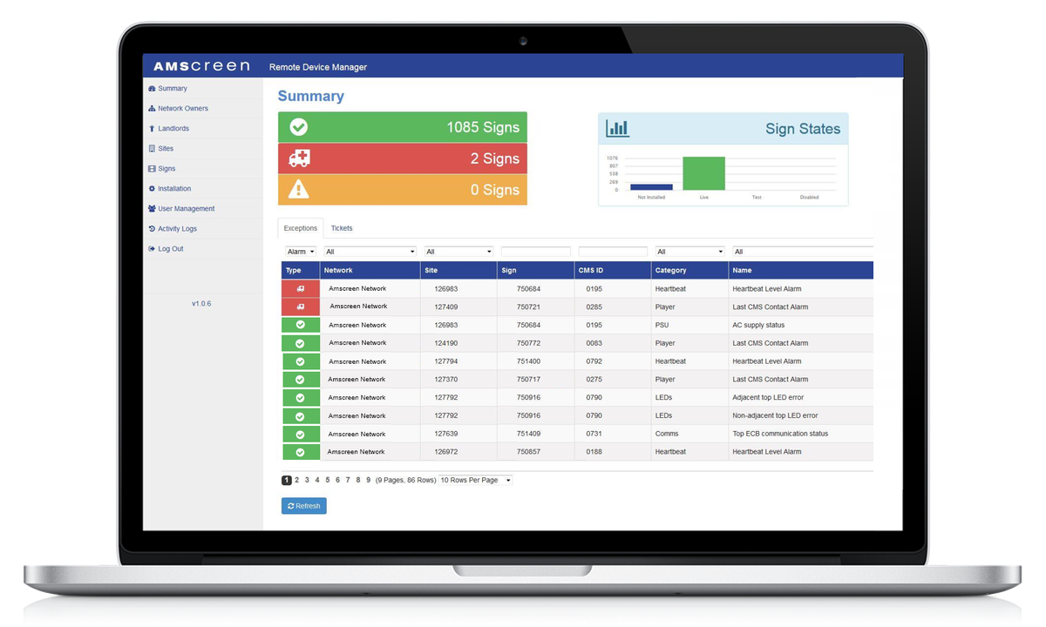Image resolution: width=1046 pixels, height=627 pixels.
Task: Open the Installation page
Action: tap(169, 189)
